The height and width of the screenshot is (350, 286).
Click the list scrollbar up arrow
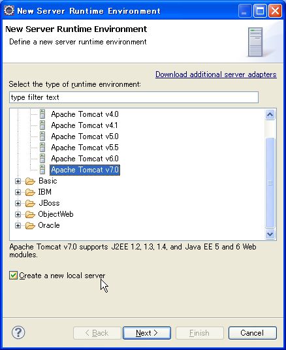pos(270,115)
